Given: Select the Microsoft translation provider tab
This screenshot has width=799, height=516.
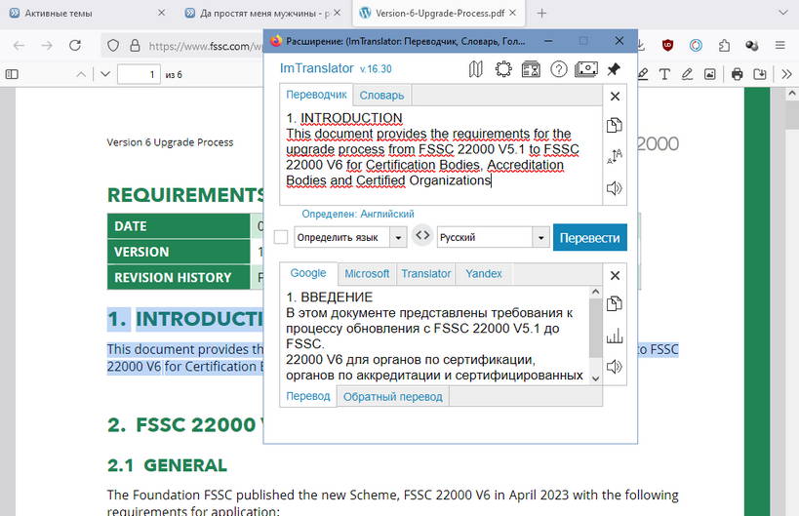Looking at the screenshot, I should coord(367,274).
